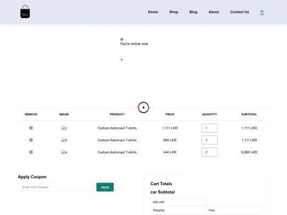Click product image thumbnail labeled c

tap(64, 128)
